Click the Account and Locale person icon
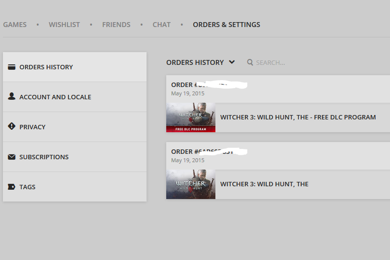The width and height of the screenshot is (390, 260). (11, 96)
